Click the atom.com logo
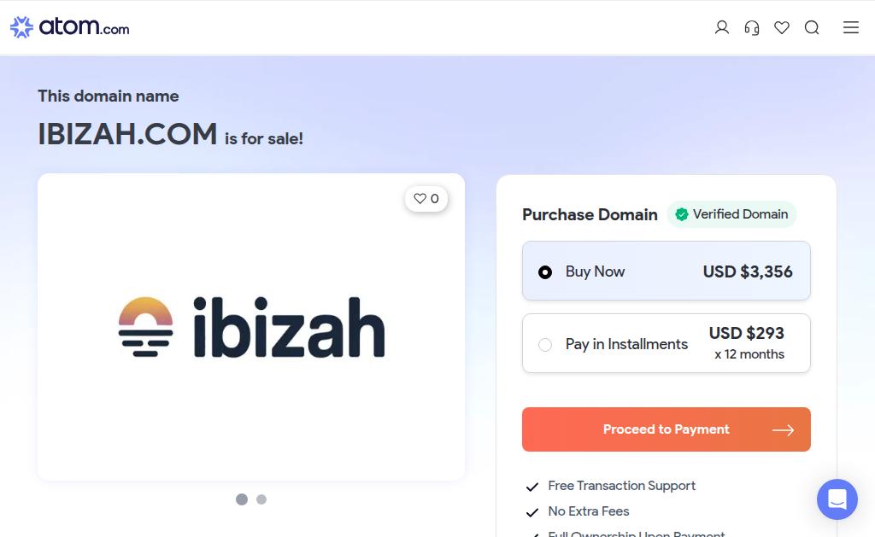Screen dimensions: 875x537 (x=70, y=27)
